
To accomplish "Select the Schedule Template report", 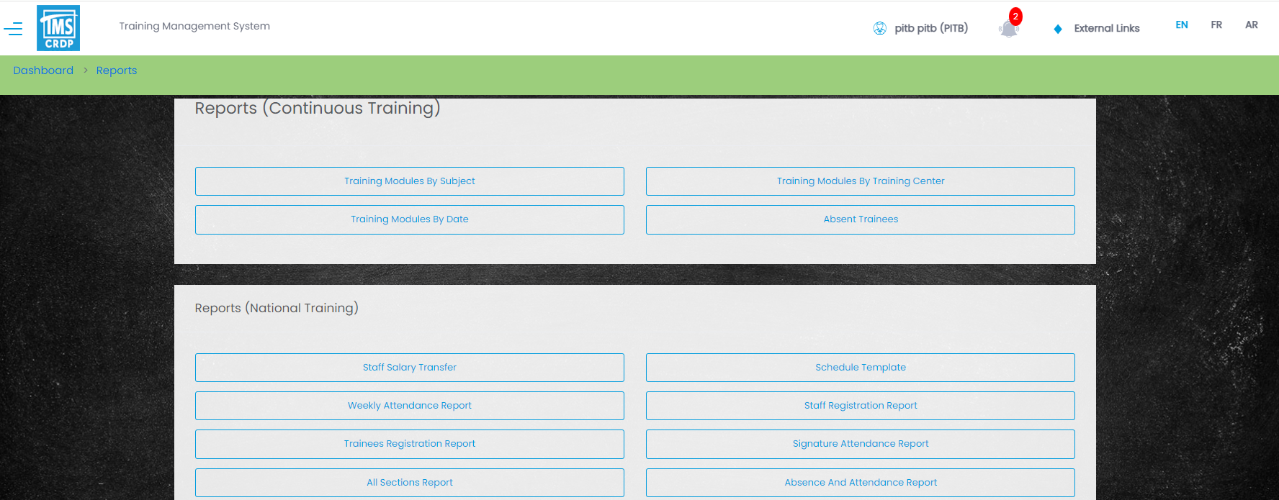I will click(x=860, y=368).
